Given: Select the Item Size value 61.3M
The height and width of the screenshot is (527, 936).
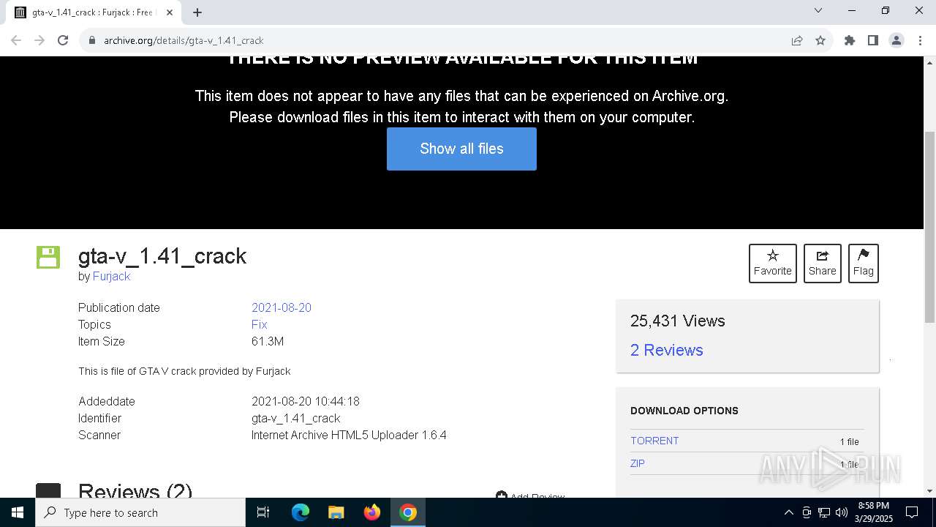Looking at the screenshot, I should (x=268, y=341).
